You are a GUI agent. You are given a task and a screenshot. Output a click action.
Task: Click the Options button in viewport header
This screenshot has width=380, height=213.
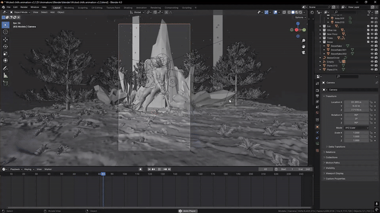(x=300, y=17)
